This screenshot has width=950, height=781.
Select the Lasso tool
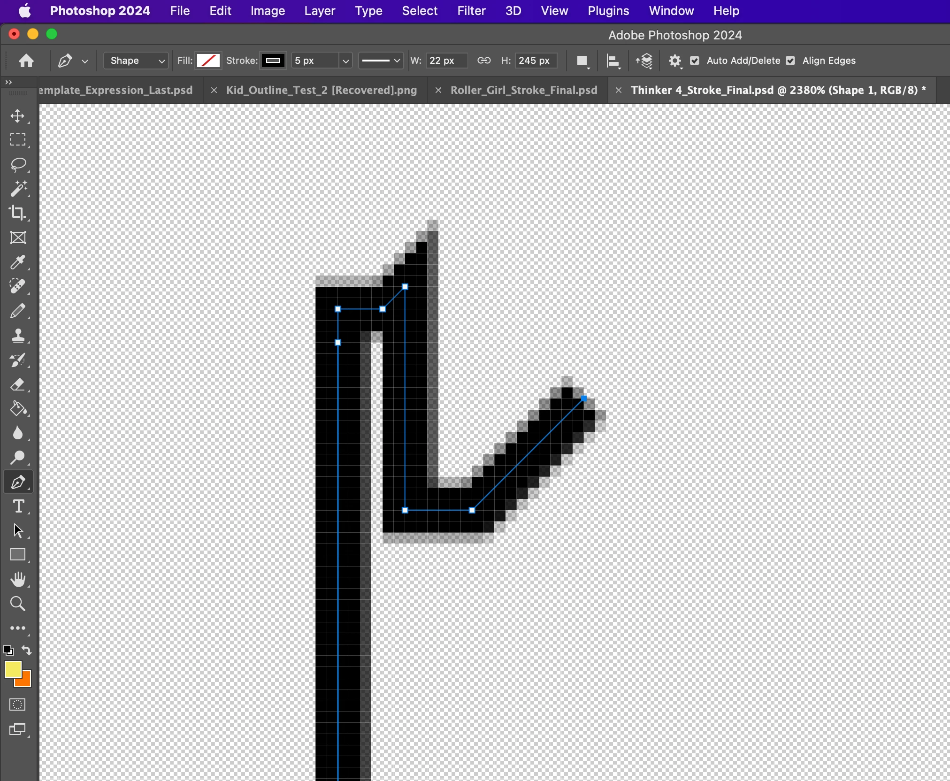click(18, 165)
